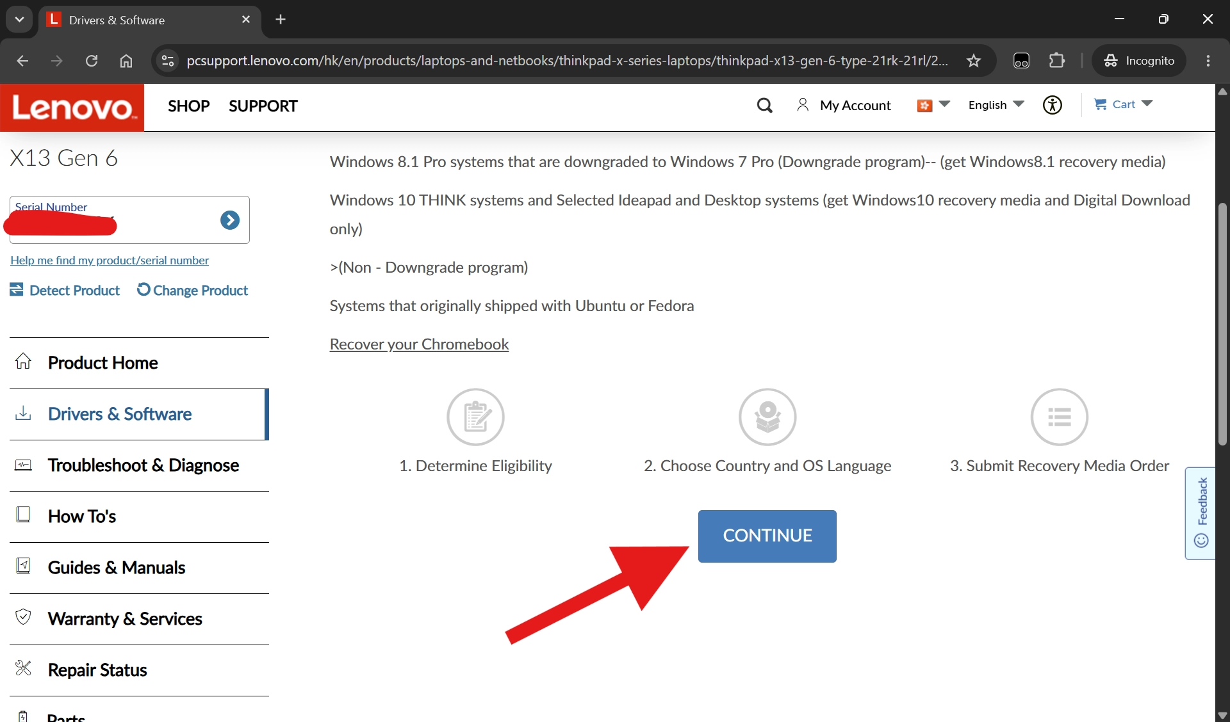Image resolution: width=1230 pixels, height=722 pixels.
Task: Click Help me find my product/serial number
Action: [110, 261]
